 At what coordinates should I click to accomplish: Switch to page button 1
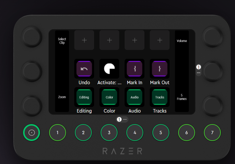coord(57,133)
